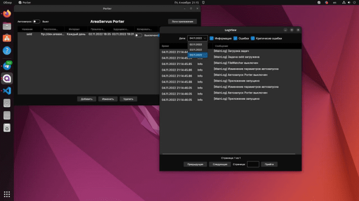Open the volume icon in the top bar
The image size is (359, 201).
tap(349, 2)
